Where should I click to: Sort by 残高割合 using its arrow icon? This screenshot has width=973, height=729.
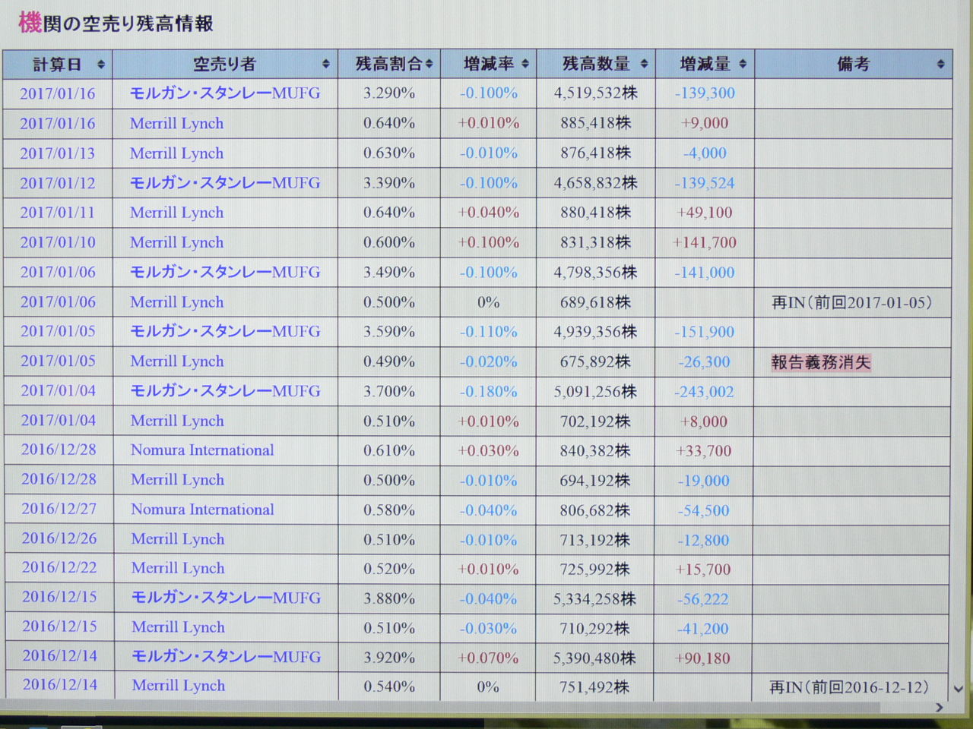point(429,65)
